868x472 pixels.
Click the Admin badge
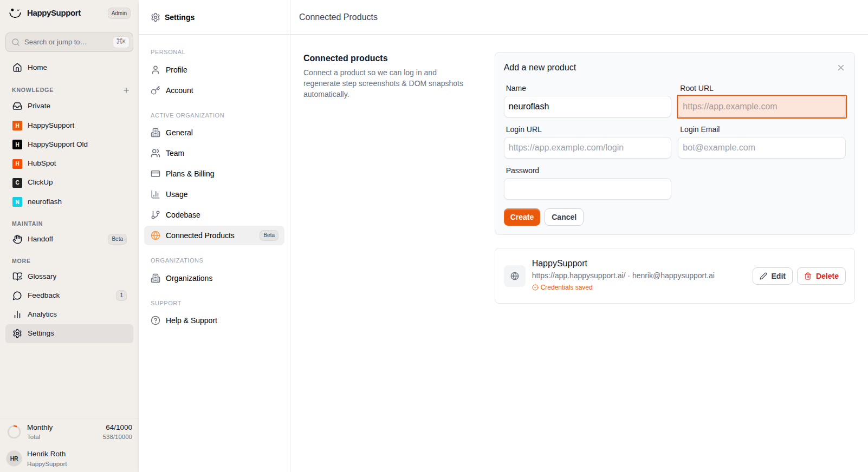[x=119, y=14]
